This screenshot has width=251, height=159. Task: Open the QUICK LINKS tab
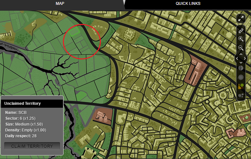click(188, 4)
